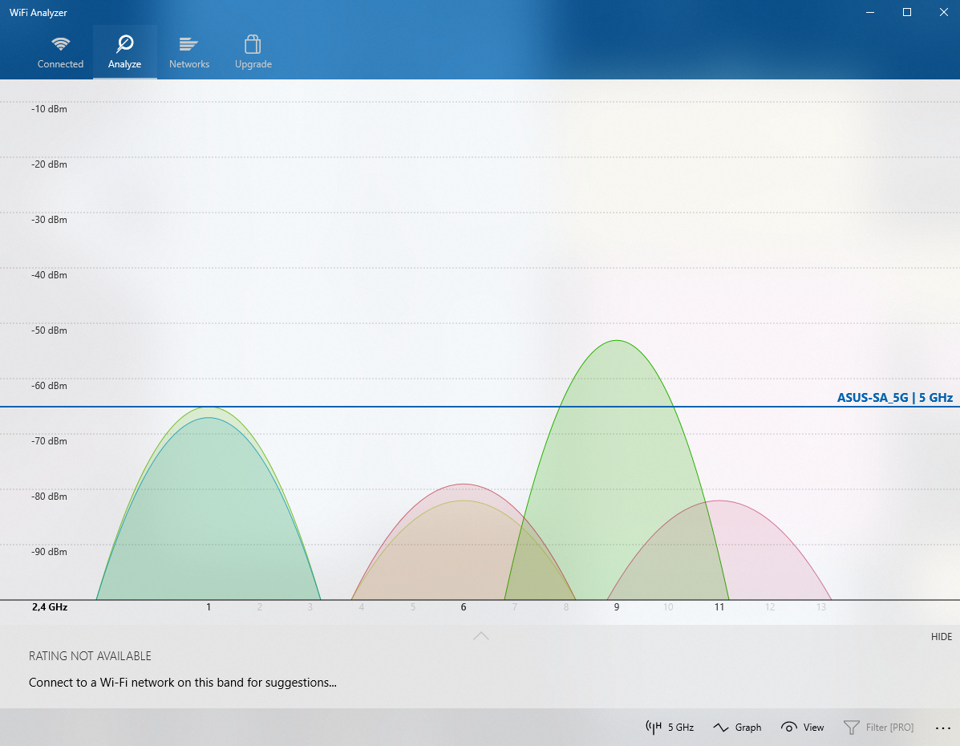Click HIDE to hide the rating panel

pyautogui.click(x=941, y=637)
